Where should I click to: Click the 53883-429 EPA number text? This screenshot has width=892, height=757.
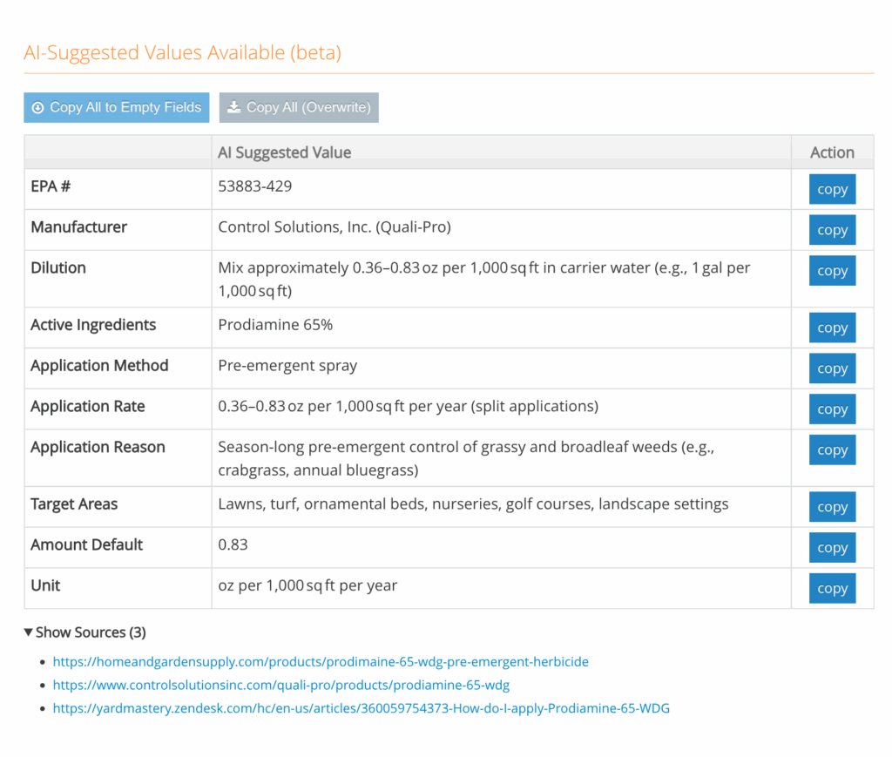point(255,186)
